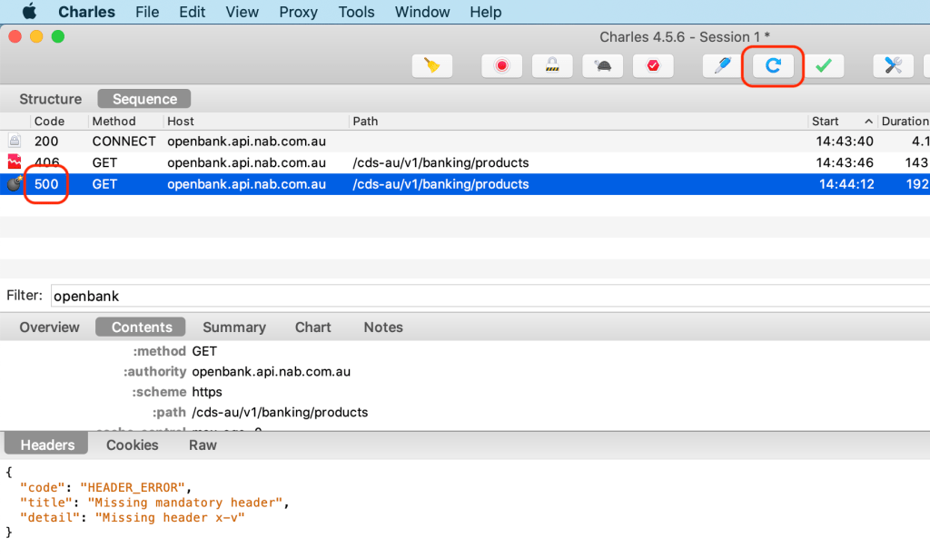Toggle the red Record button

click(501, 66)
